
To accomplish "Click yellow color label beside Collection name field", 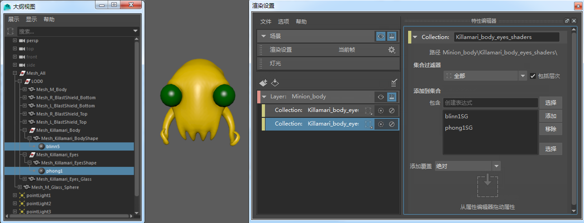I will pyautogui.click(x=409, y=37).
